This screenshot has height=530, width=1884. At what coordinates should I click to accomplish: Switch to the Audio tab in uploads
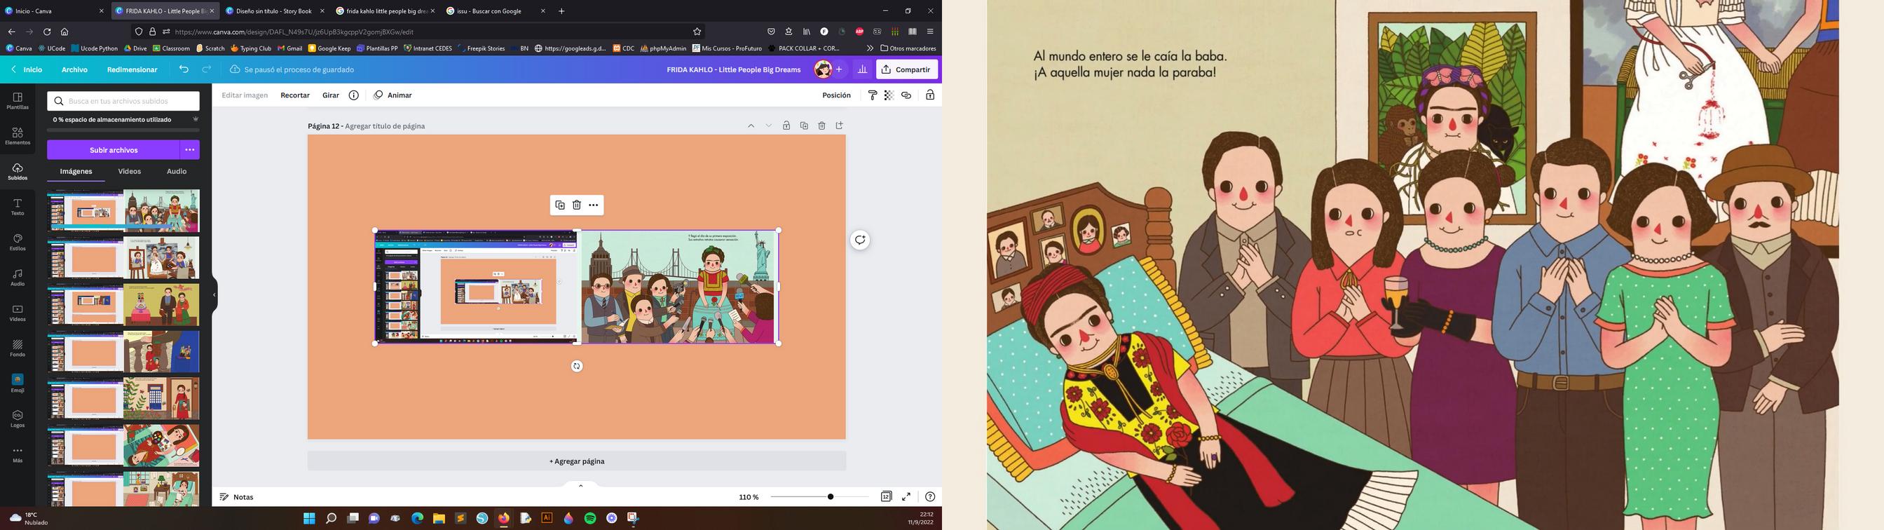(x=176, y=171)
